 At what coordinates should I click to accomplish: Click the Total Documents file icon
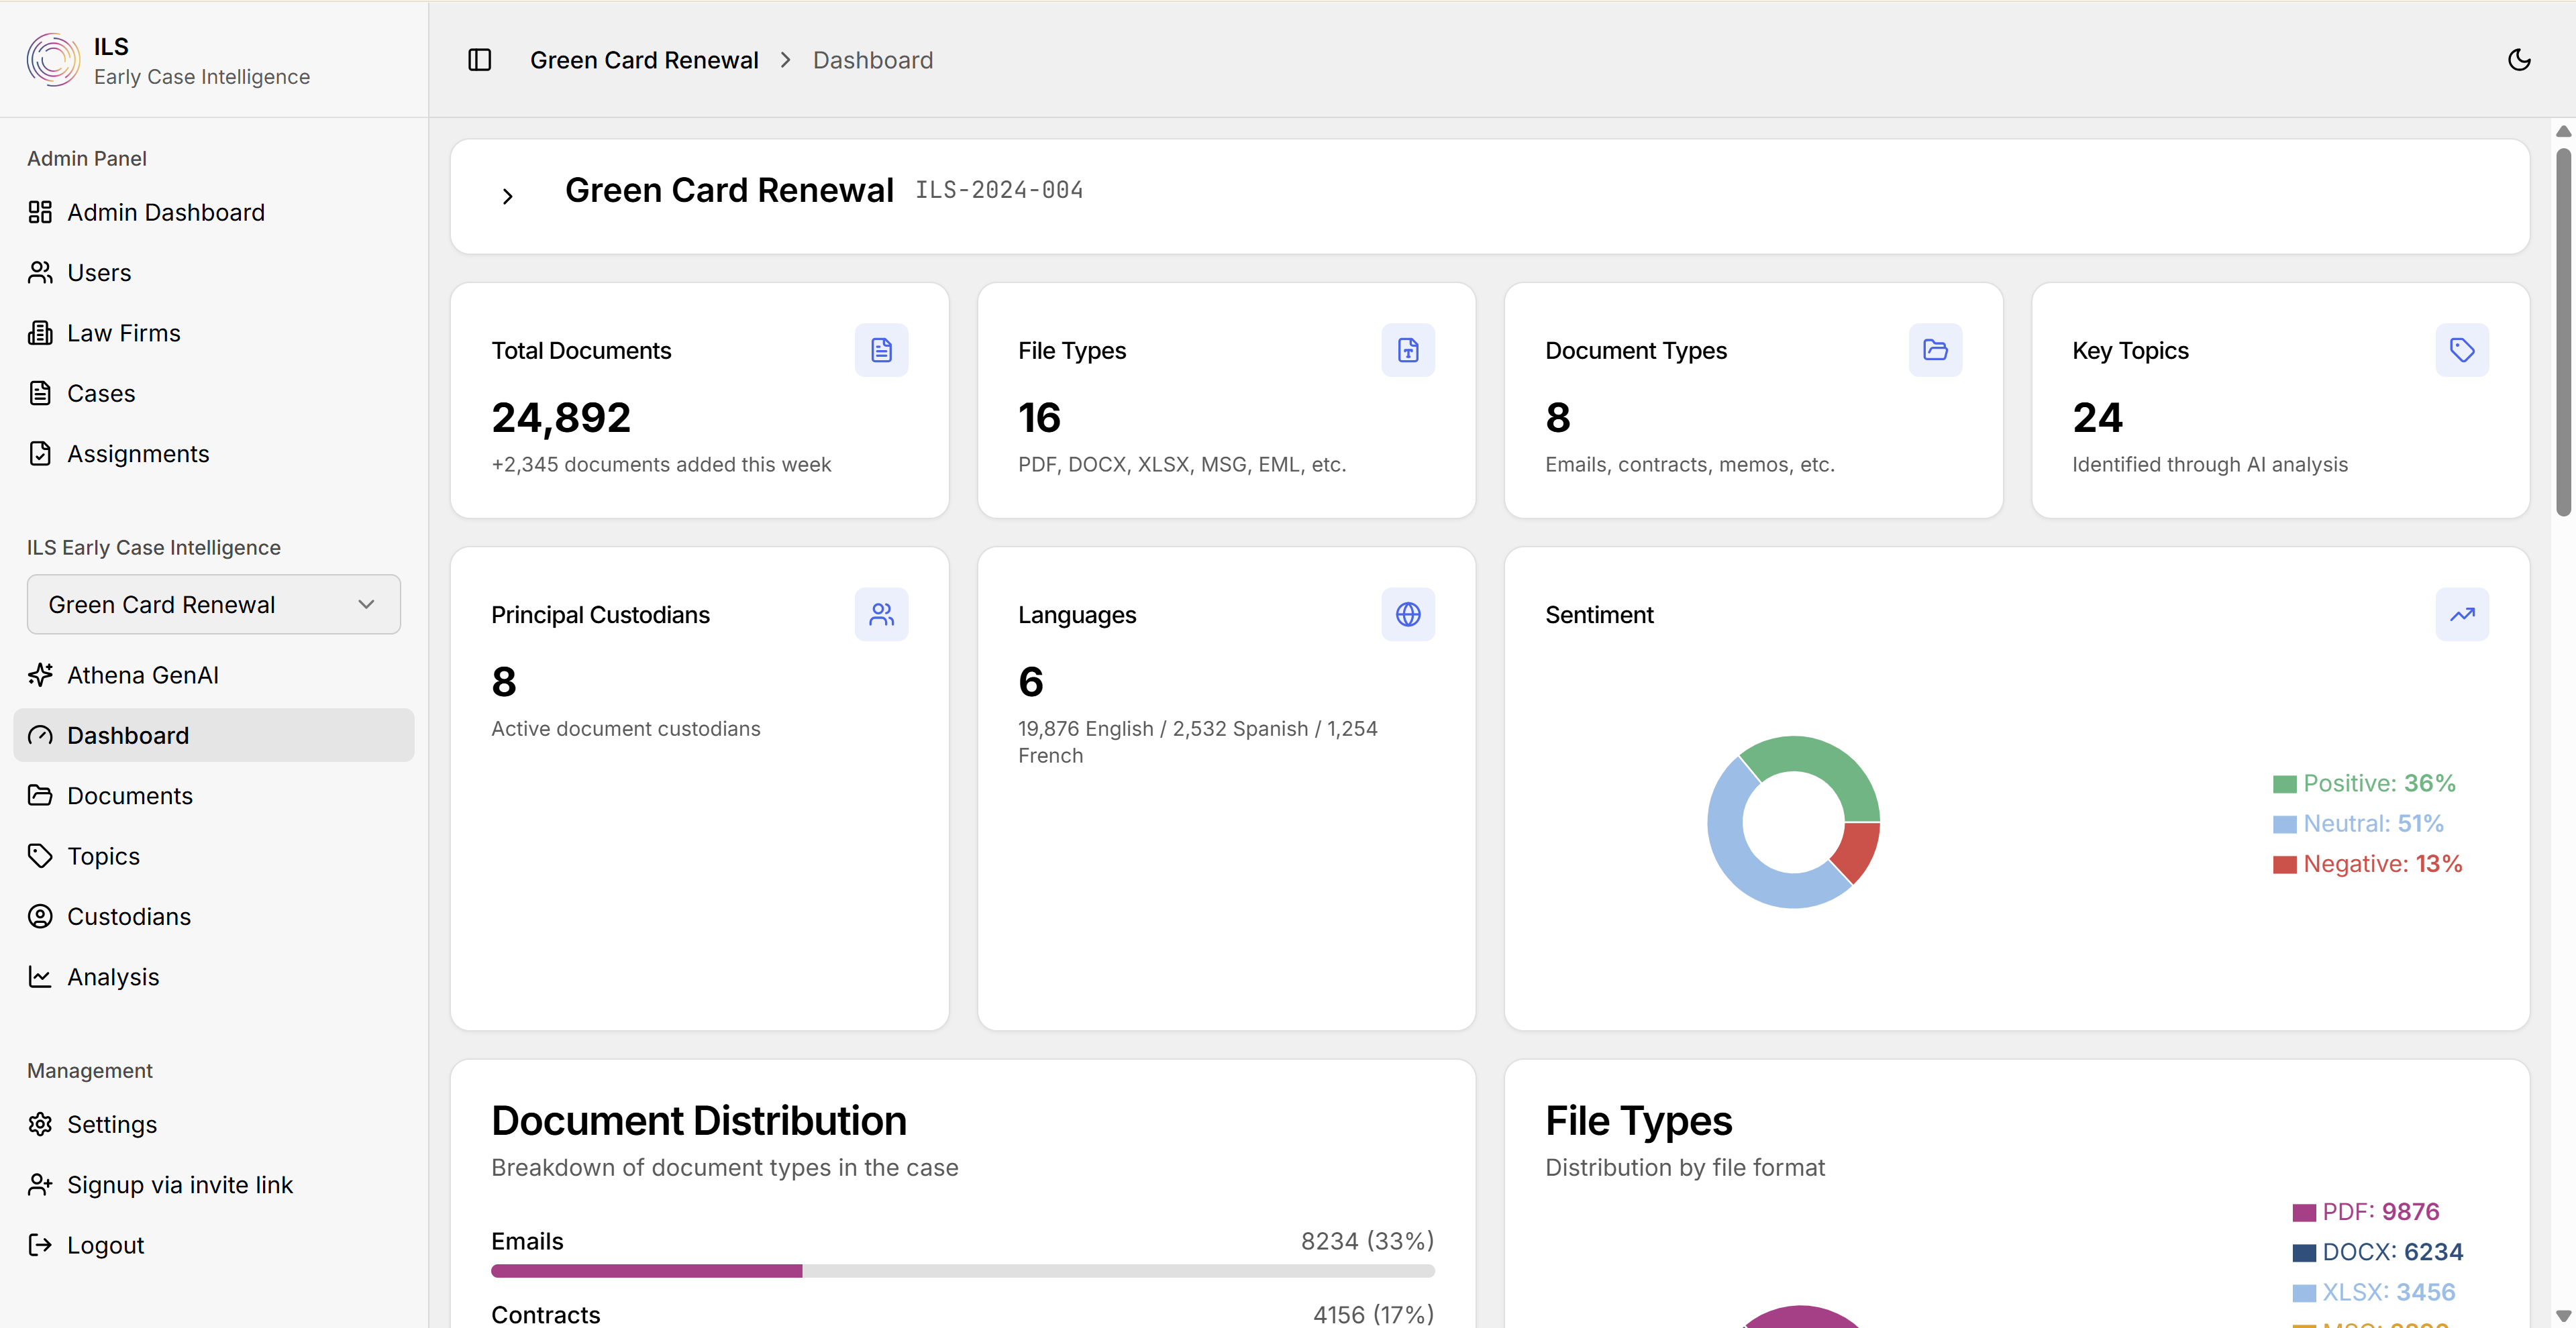881,349
